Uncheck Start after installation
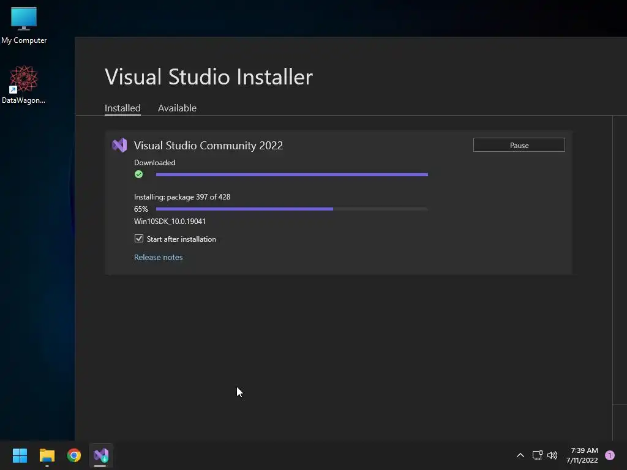 (x=139, y=239)
